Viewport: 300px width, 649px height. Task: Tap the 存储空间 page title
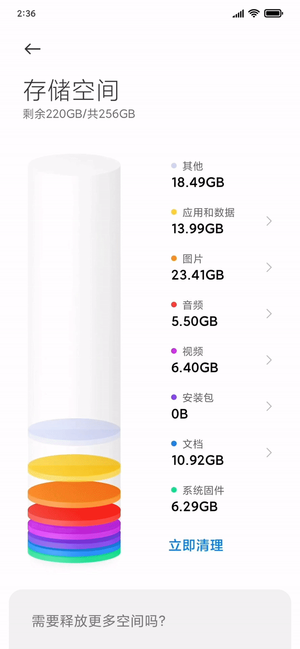[71, 91]
